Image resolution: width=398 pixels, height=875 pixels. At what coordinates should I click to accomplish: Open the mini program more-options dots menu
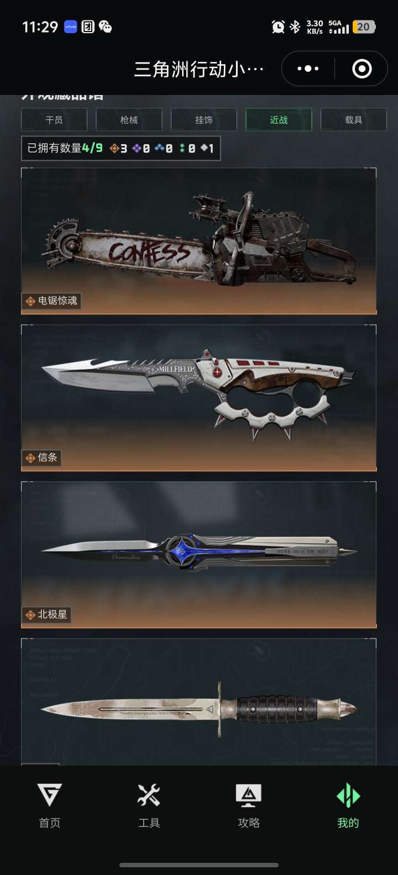[308, 68]
